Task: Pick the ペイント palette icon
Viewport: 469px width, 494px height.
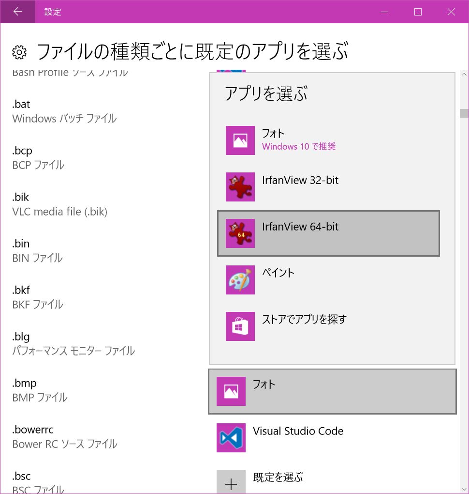Action: pos(240,280)
